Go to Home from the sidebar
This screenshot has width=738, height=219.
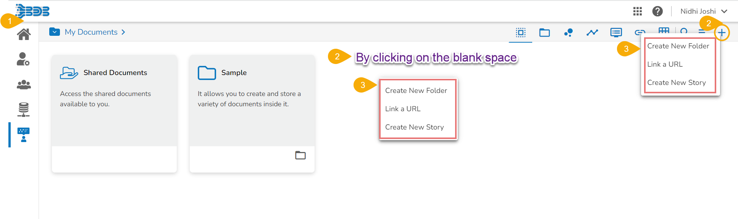click(24, 34)
